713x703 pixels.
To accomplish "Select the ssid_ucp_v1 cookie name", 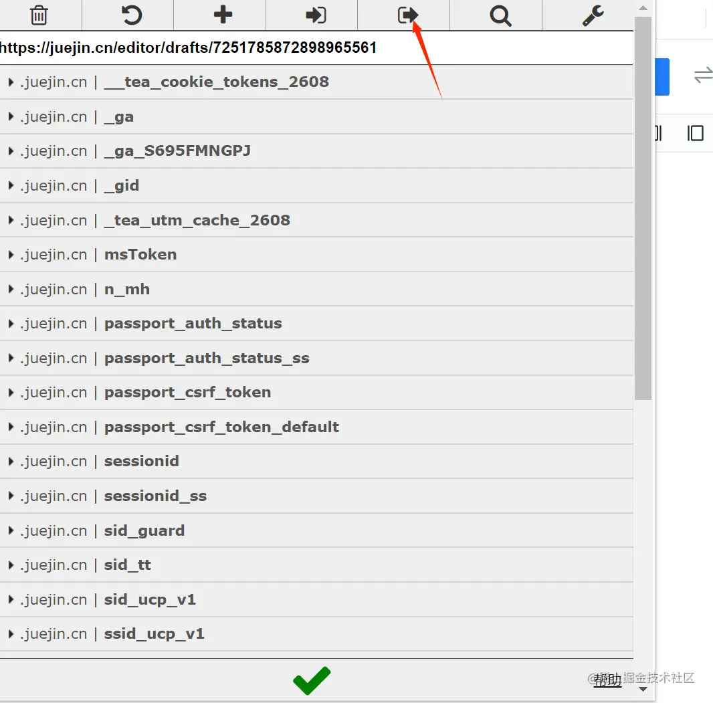I will pos(154,634).
